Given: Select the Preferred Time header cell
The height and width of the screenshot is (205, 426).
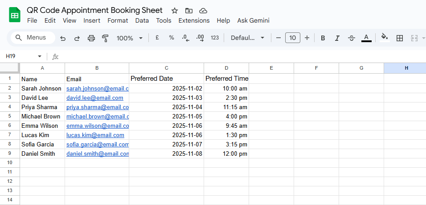Looking at the screenshot, I should pos(226,79).
